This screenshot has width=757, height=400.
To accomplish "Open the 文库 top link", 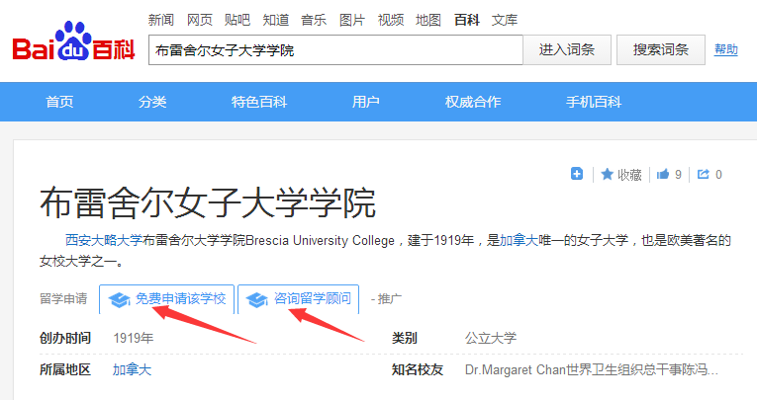I will (x=505, y=20).
